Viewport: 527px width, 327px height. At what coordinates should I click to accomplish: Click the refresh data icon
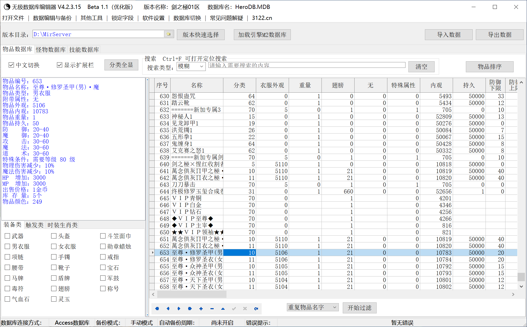256,309
